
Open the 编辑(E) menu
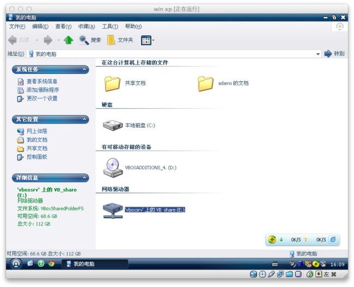(x=40, y=27)
